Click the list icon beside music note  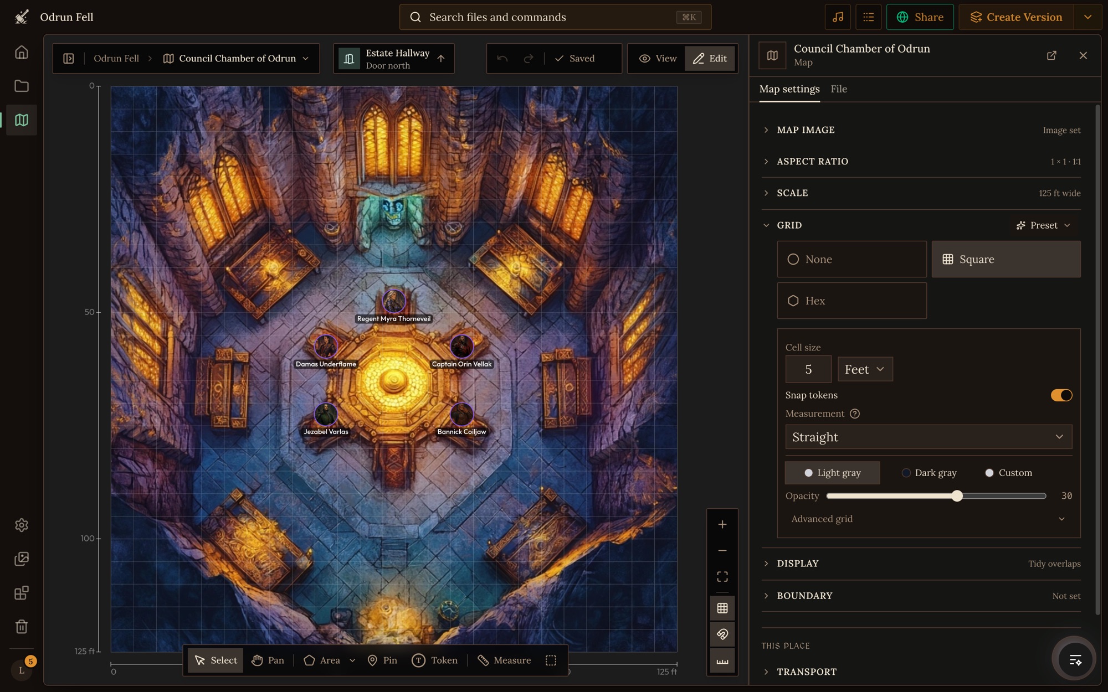click(x=868, y=17)
